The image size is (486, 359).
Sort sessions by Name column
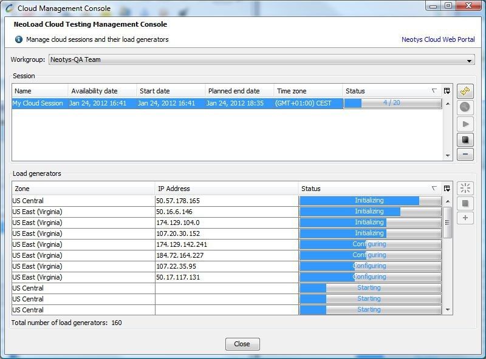pyautogui.click(x=40, y=91)
